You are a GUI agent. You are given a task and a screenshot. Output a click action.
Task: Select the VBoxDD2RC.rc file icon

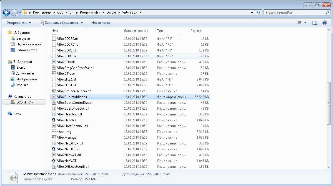tap(54, 45)
